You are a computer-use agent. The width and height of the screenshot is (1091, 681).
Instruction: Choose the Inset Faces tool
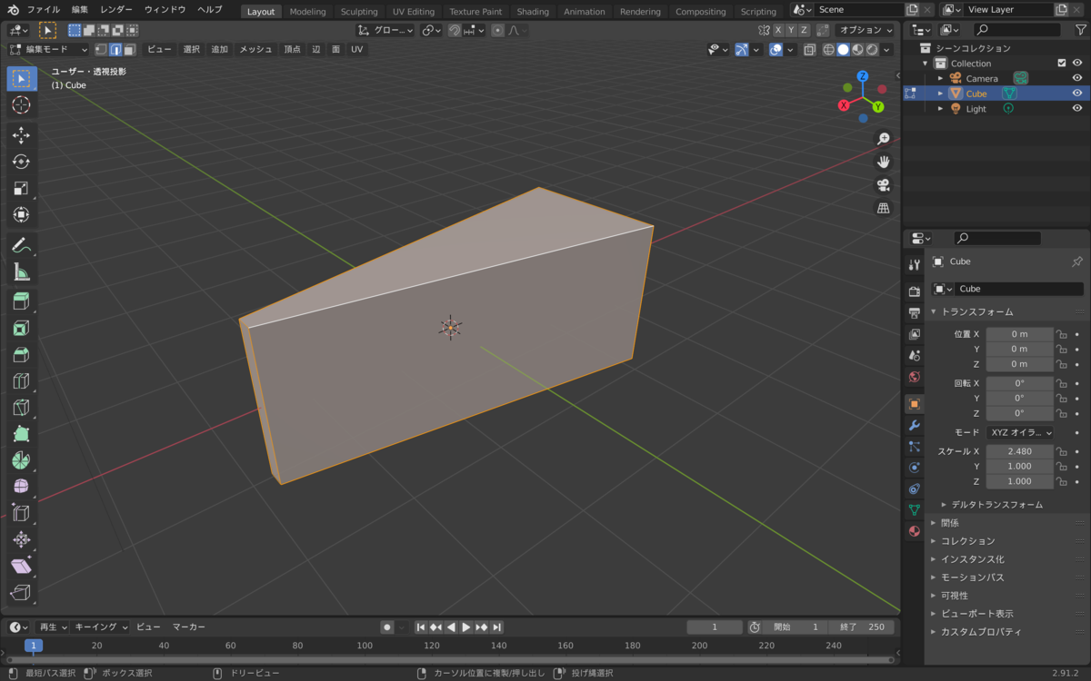pyautogui.click(x=22, y=328)
